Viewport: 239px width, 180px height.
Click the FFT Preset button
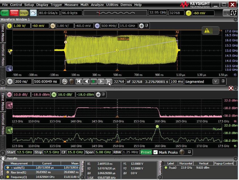pyautogui.click(x=146, y=152)
